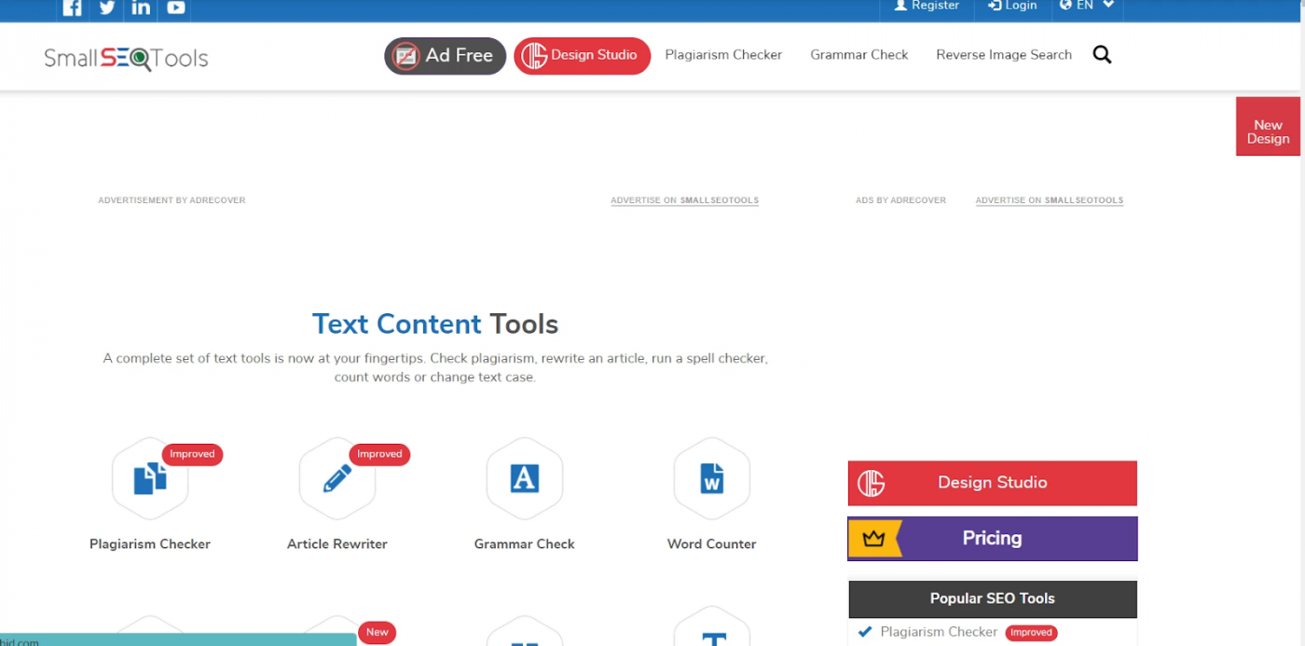Click the Register link
This screenshot has height=646, width=1305.
pos(927,6)
